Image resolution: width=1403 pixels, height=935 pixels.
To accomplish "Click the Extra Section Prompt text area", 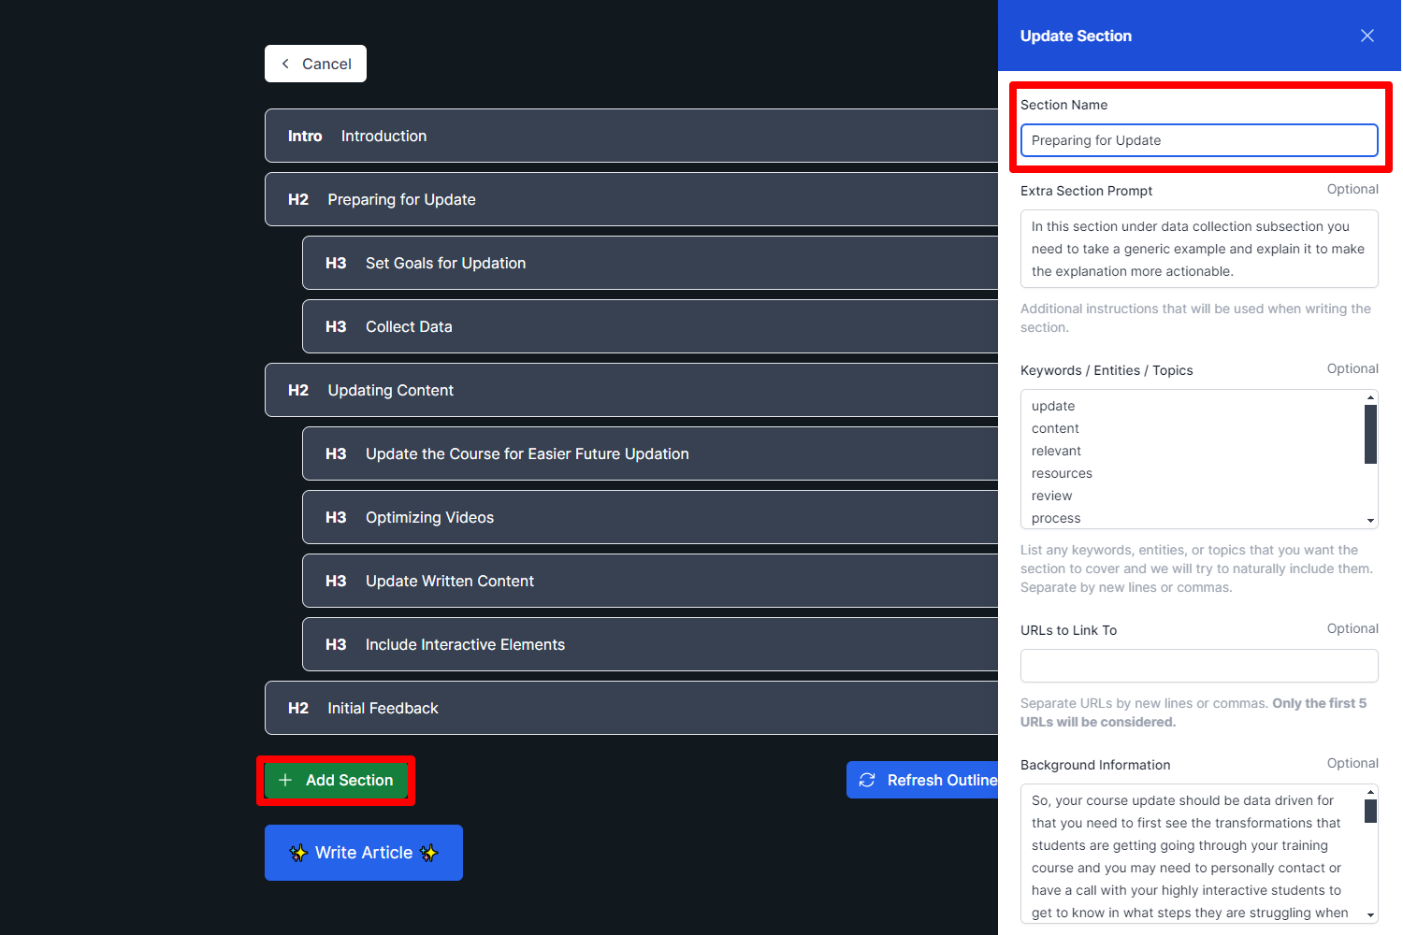I will (1199, 249).
